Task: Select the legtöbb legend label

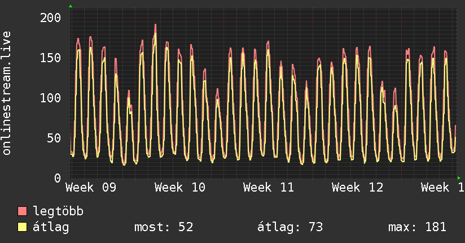Action: click(58, 211)
